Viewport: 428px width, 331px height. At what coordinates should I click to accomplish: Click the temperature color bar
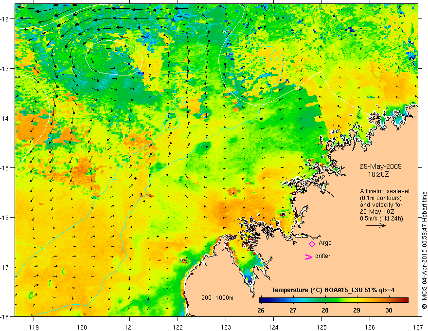pos(334,300)
